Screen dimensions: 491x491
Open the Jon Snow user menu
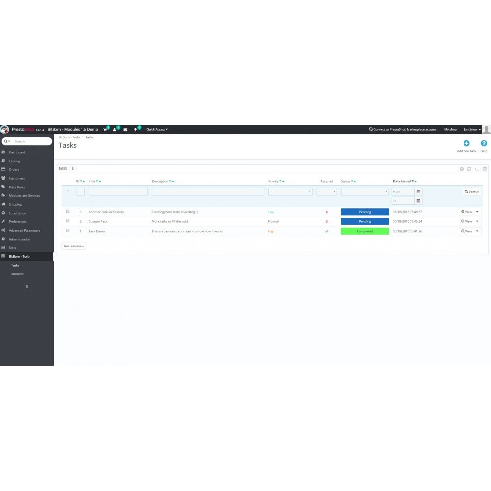click(x=472, y=129)
